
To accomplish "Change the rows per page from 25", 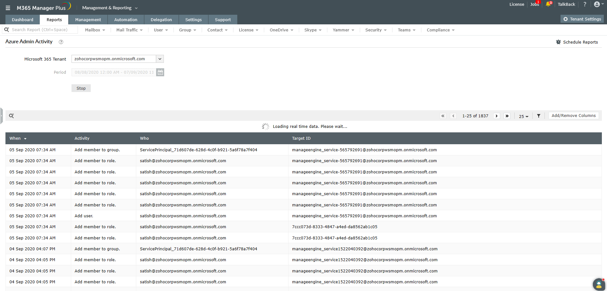I will click(524, 116).
